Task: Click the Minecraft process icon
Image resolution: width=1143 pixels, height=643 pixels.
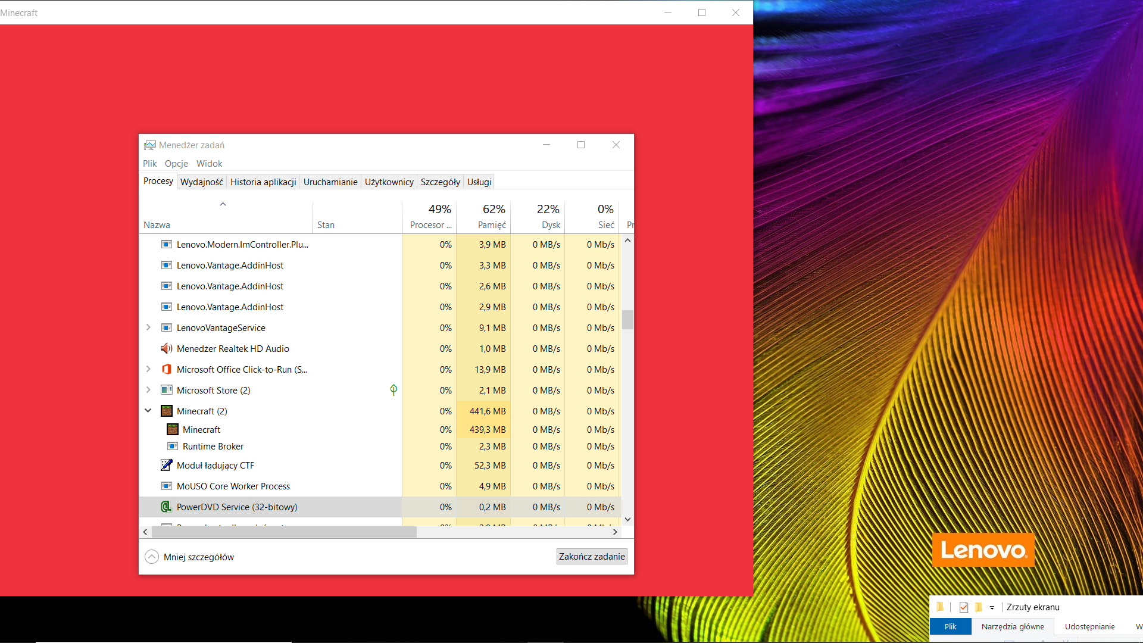Action: click(173, 429)
